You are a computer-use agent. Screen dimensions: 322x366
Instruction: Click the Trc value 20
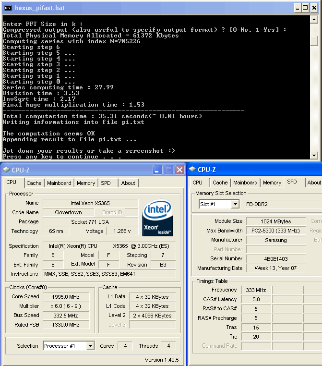pos(256,337)
